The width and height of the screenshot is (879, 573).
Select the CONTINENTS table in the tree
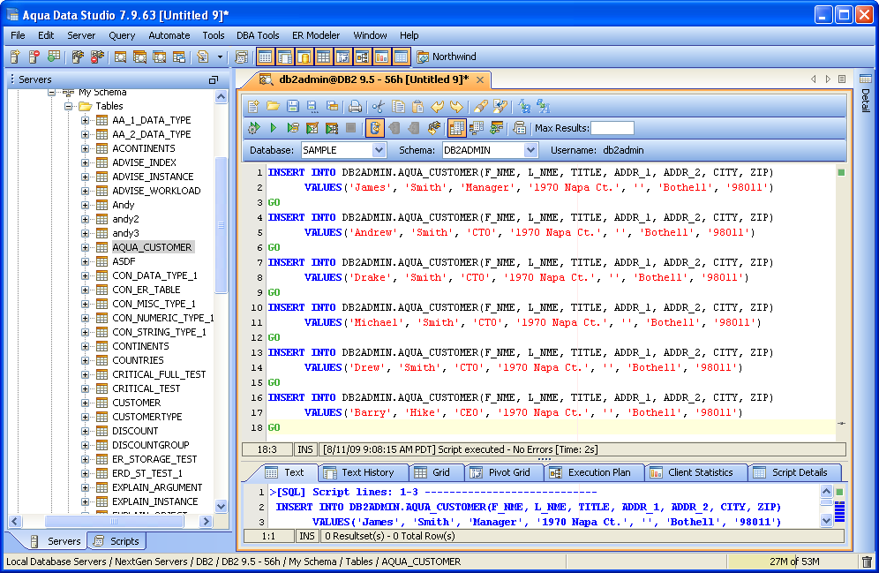click(x=140, y=346)
